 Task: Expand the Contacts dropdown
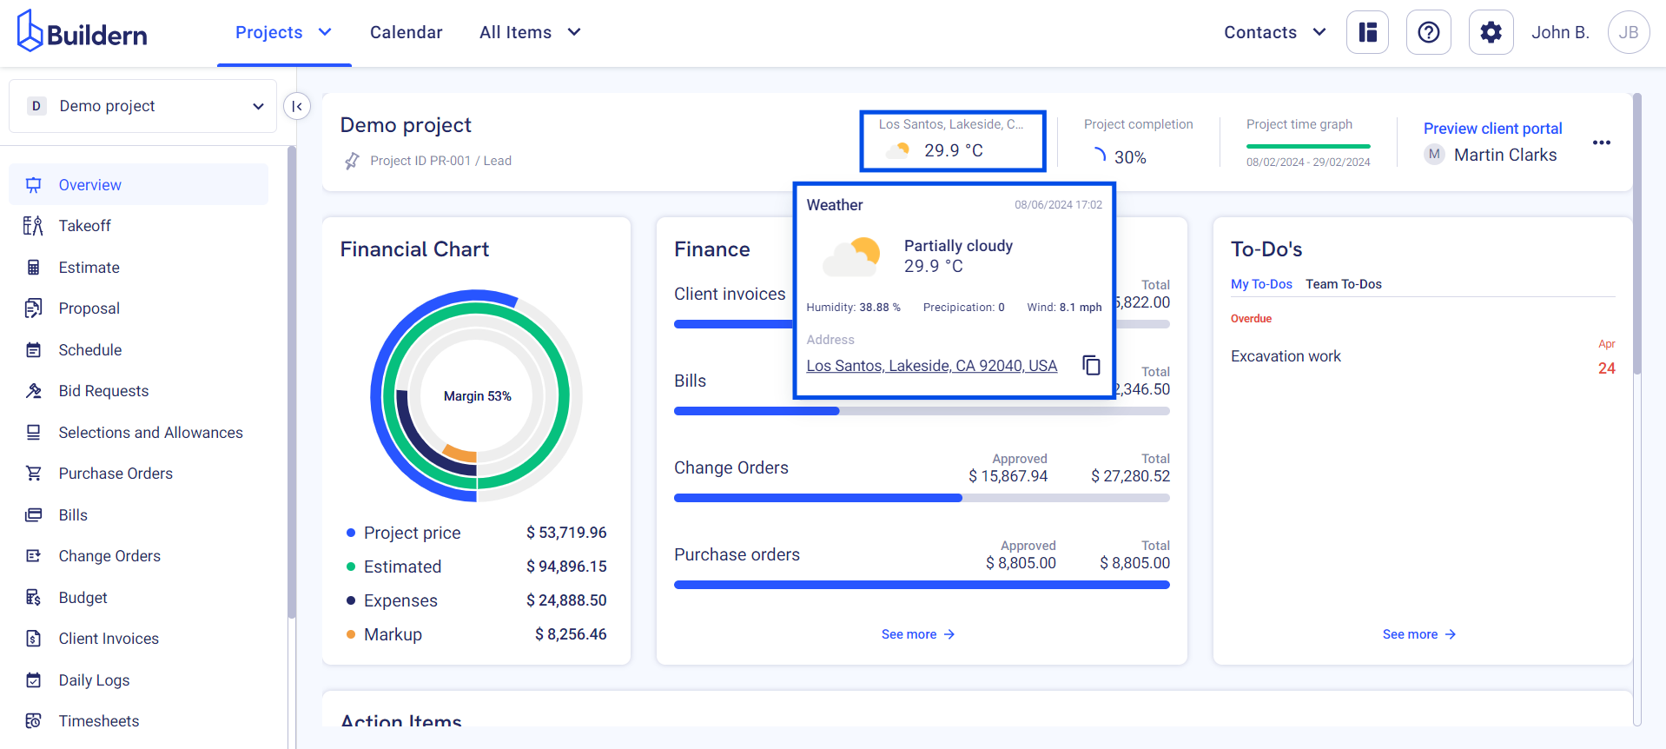tap(1275, 32)
